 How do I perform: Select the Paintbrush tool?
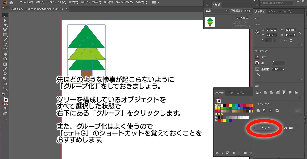point(5,40)
